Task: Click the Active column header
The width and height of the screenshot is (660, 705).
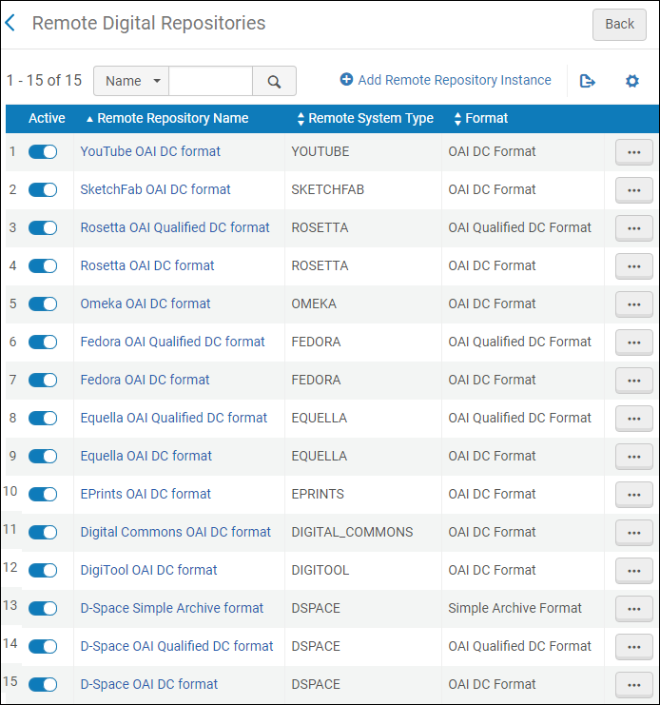Action: tap(47, 118)
